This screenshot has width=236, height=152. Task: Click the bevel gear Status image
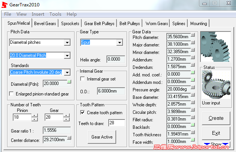pos(216,85)
